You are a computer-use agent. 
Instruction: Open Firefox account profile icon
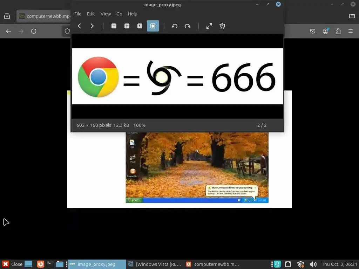pos(326,31)
